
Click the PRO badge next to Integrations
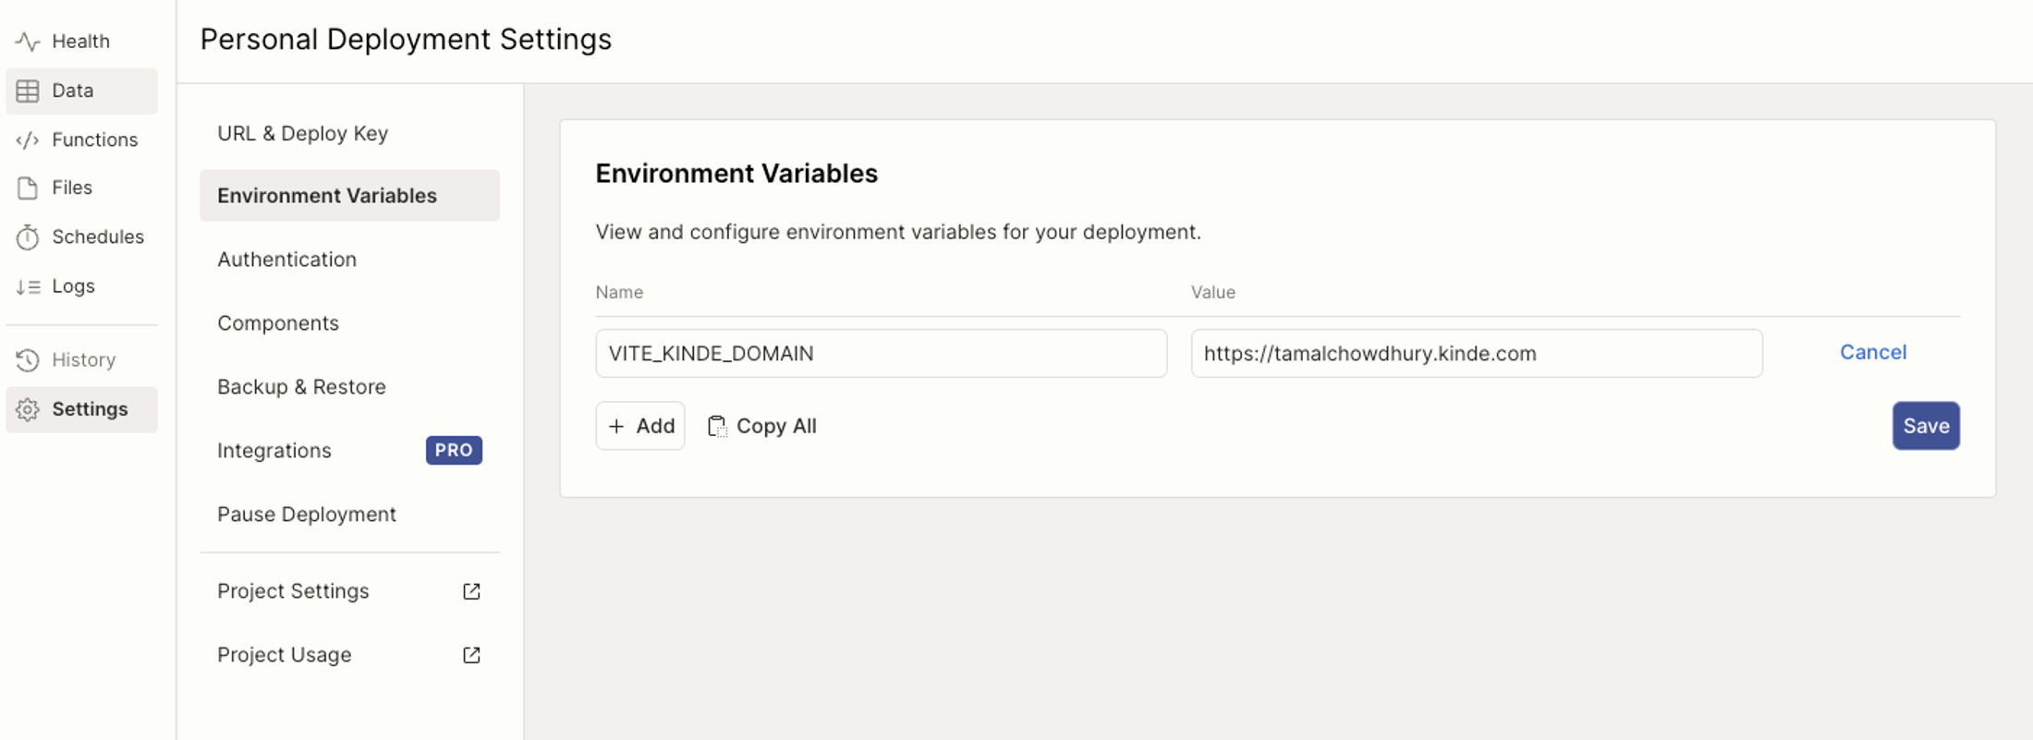coord(454,450)
